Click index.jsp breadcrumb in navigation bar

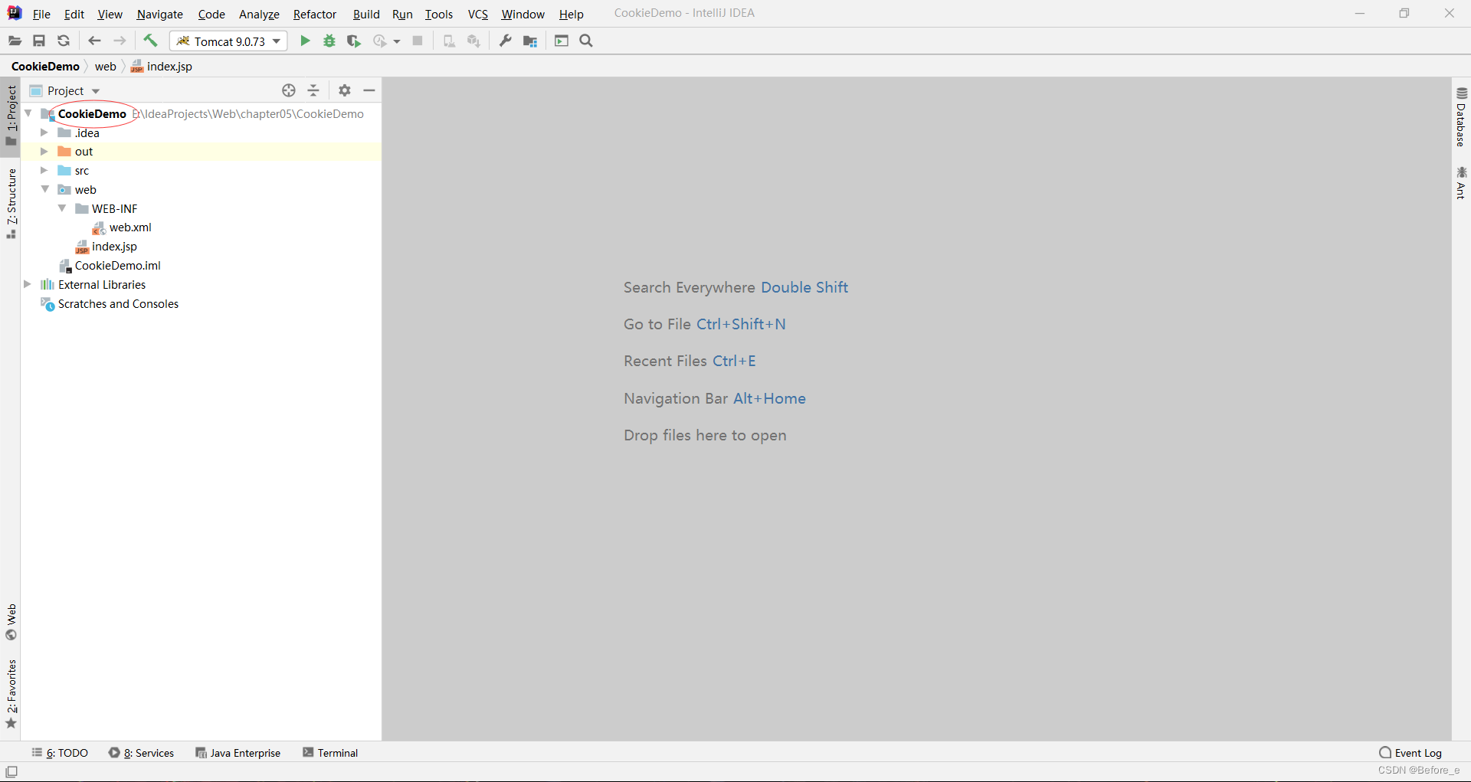tap(162, 67)
